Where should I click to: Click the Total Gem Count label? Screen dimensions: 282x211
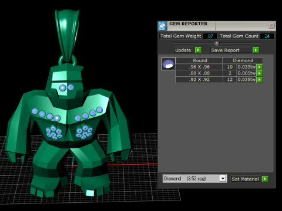click(239, 36)
